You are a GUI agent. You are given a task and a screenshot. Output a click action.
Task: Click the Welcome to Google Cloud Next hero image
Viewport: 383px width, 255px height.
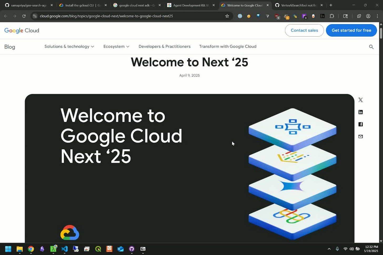click(189, 168)
